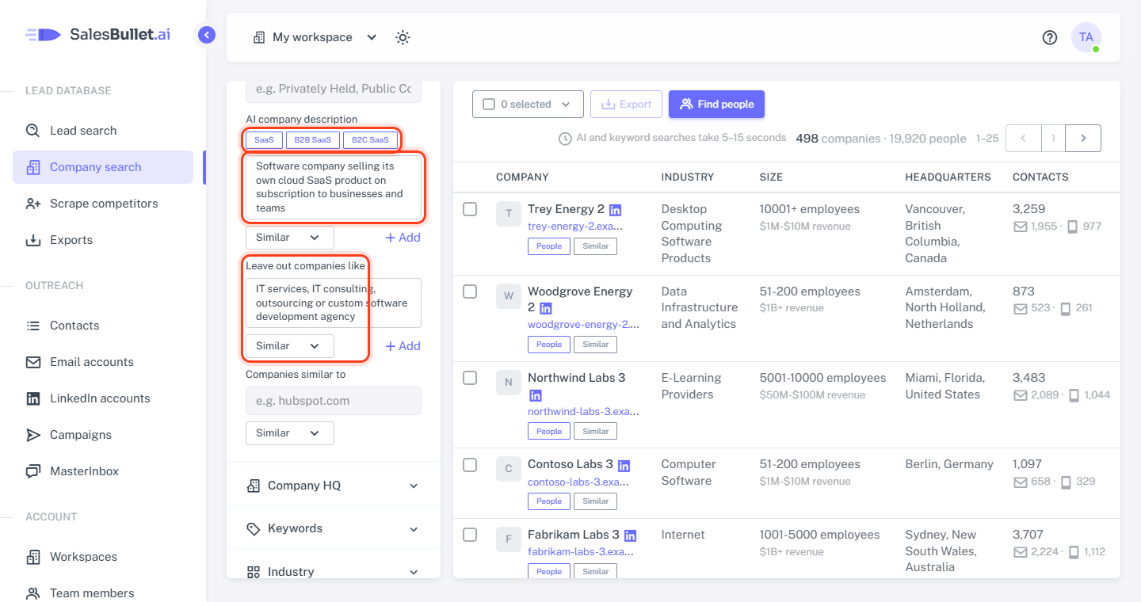Go to next results page arrow

(x=1083, y=138)
